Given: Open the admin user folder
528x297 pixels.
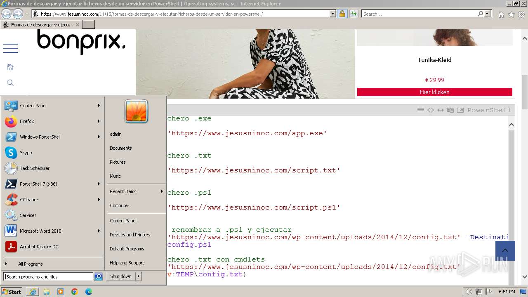Looking at the screenshot, I should tap(115, 134).
